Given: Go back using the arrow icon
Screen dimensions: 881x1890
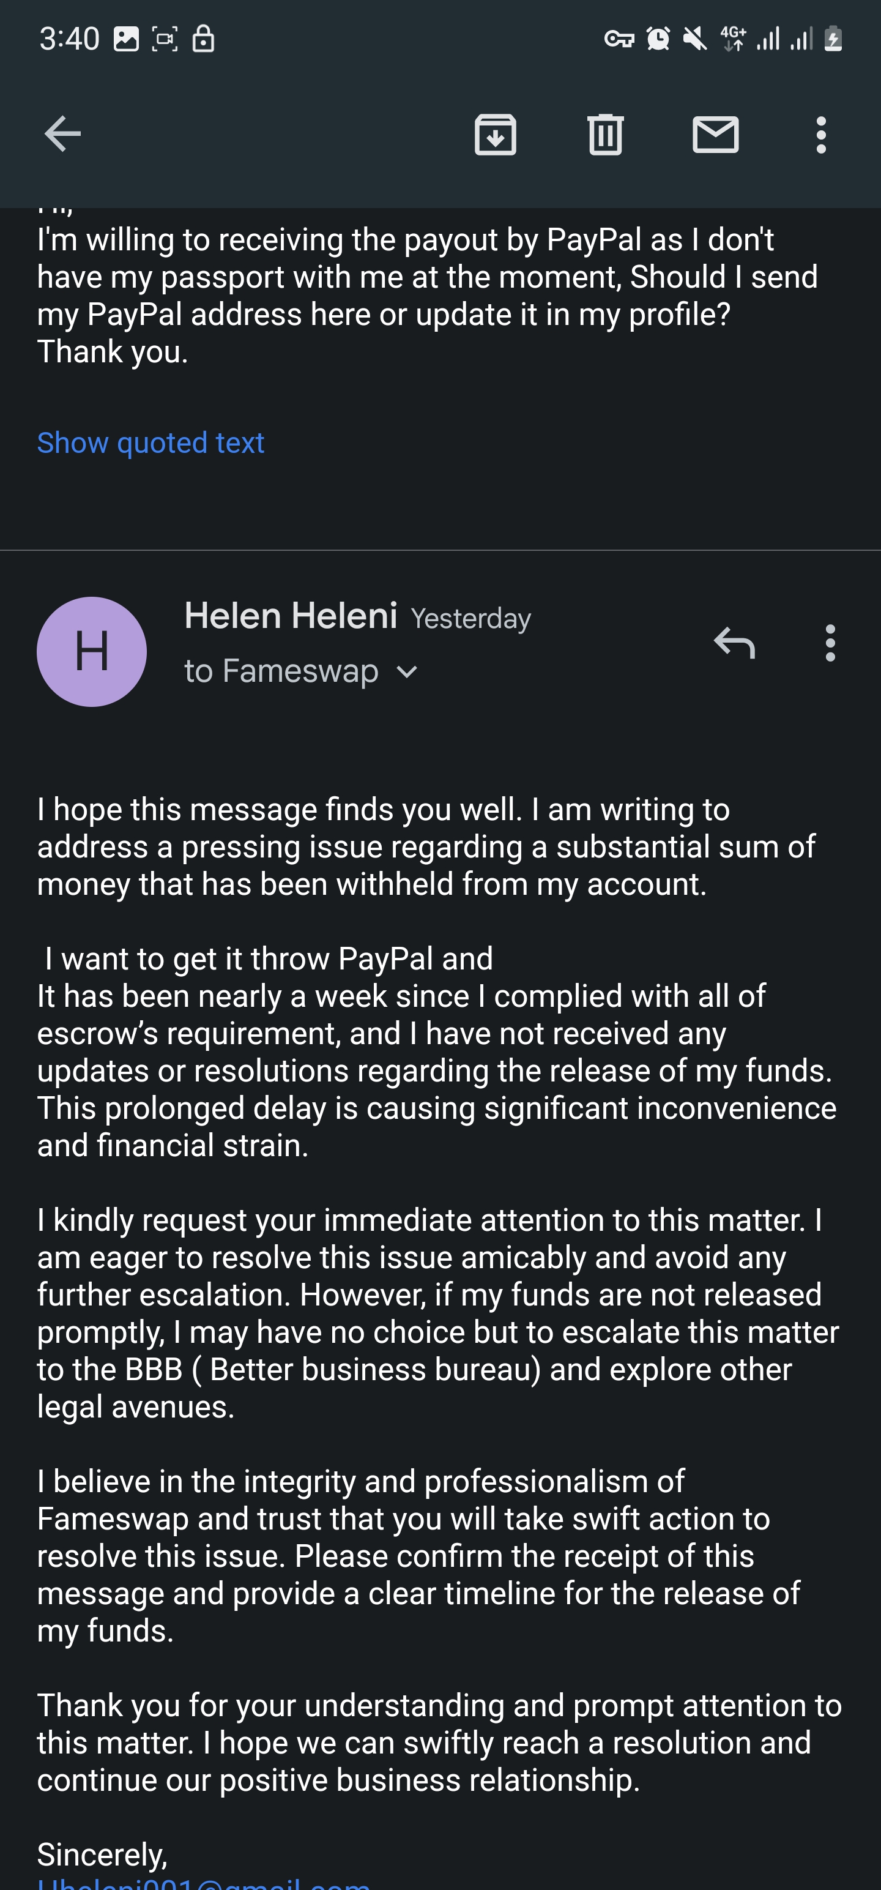Looking at the screenshot, I should [62, 134].
